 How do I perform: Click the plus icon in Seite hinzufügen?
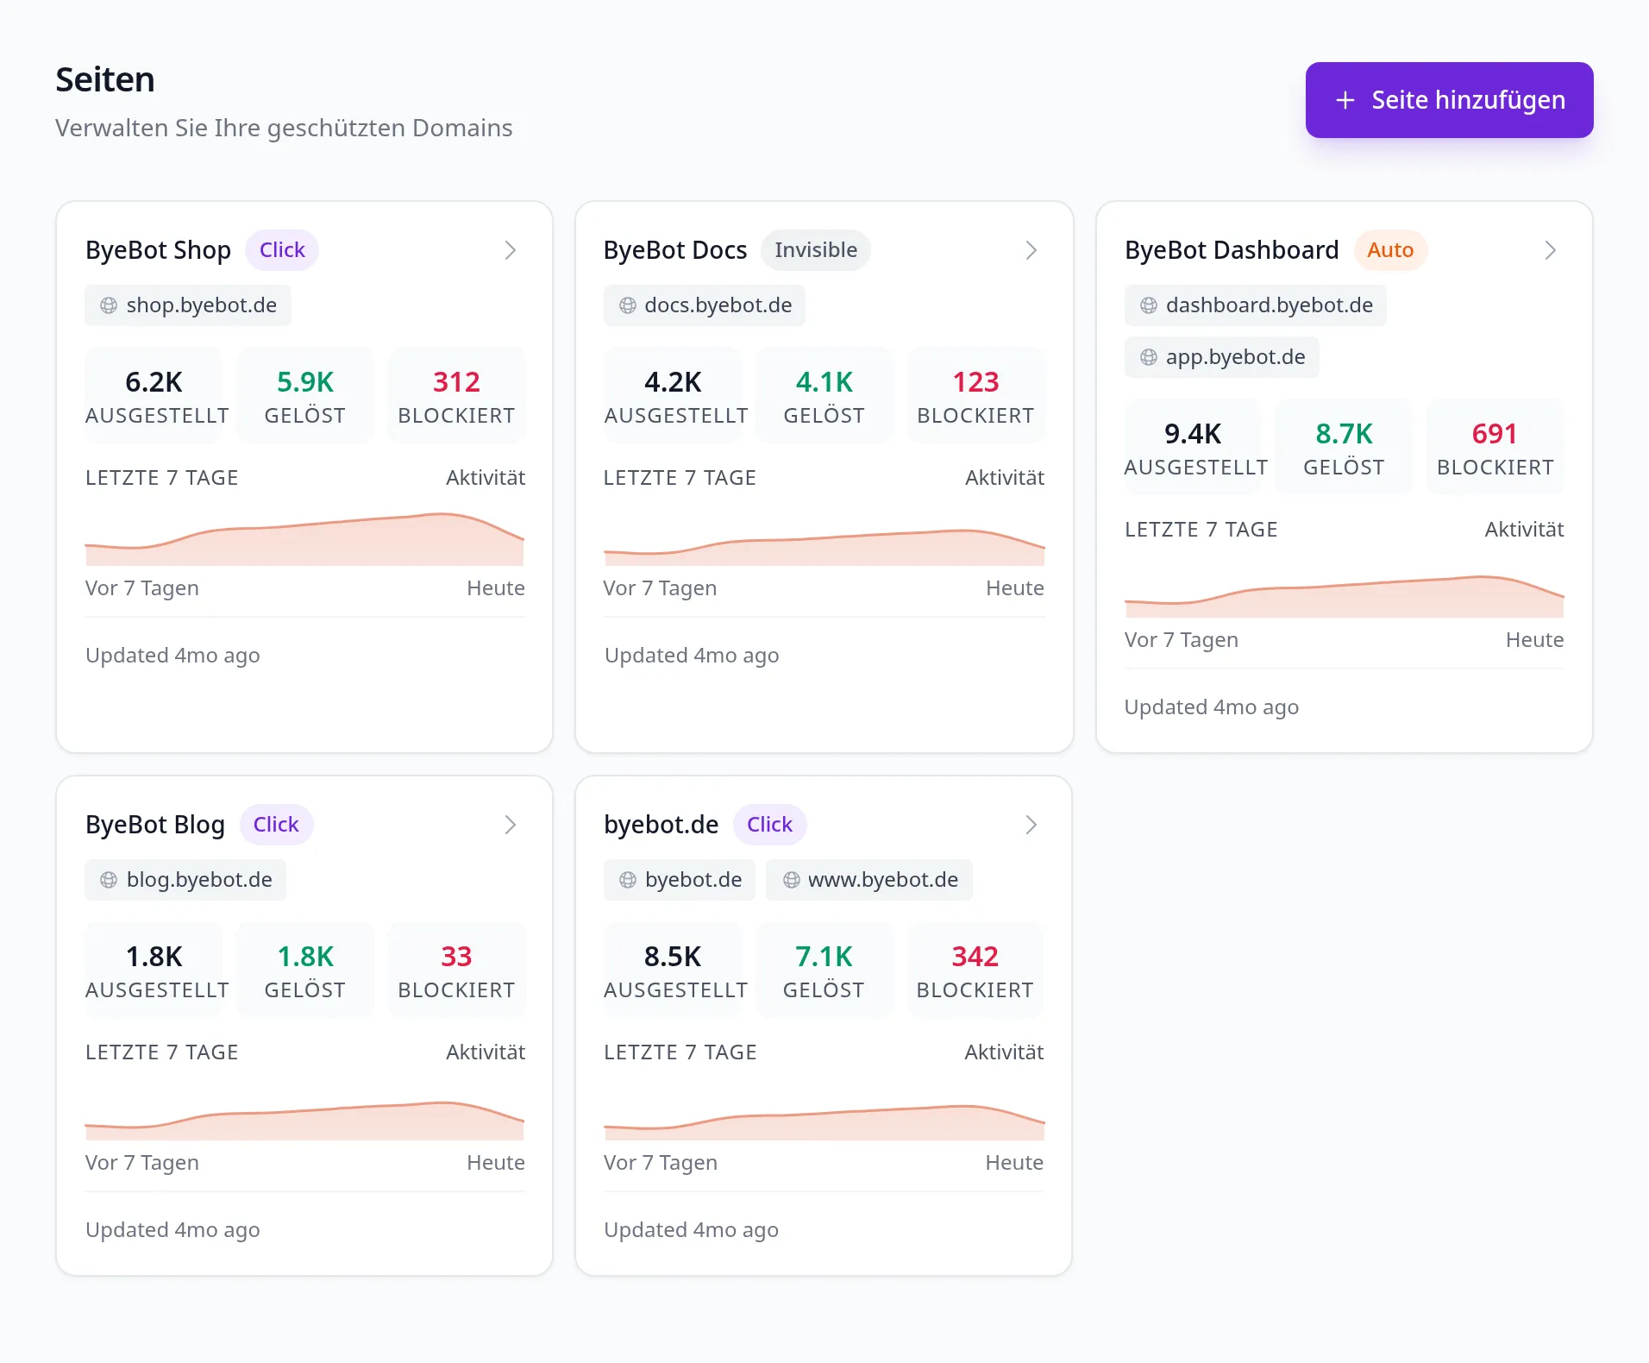click(x=1345, y=100)
